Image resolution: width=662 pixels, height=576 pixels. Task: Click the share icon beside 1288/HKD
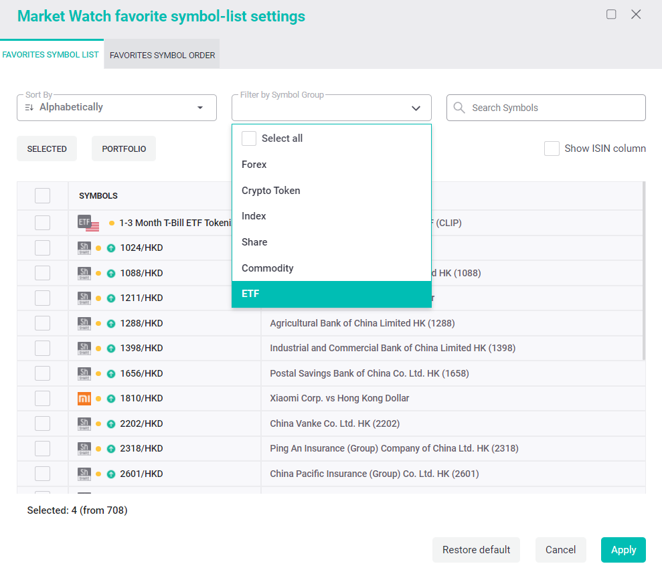84,323
